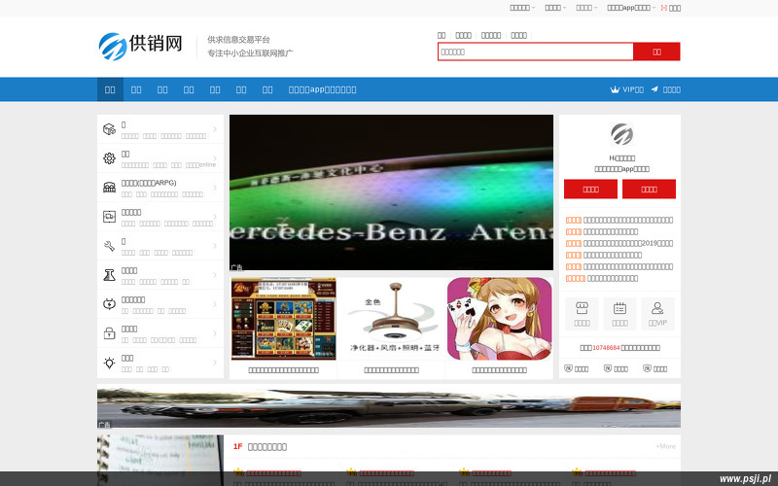Open the ceiling fan product thumbnail

coord(391,319)
